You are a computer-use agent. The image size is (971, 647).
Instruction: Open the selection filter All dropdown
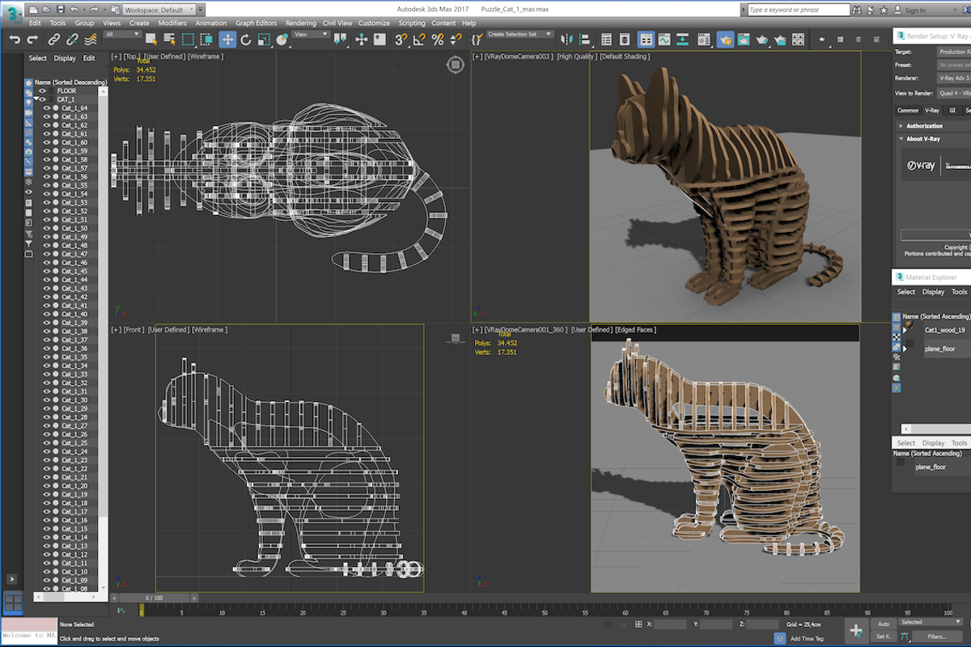123,34
